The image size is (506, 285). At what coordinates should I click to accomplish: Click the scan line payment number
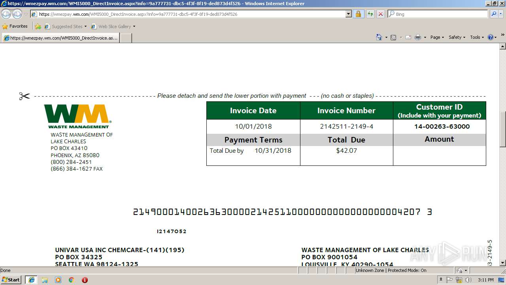283,212
